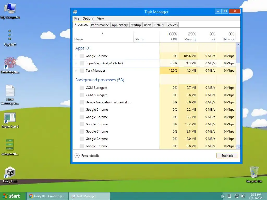Click the SupraMayroKrat_v1 process icon
Viewport: 267px width, 200px height.
click(82, 63)
